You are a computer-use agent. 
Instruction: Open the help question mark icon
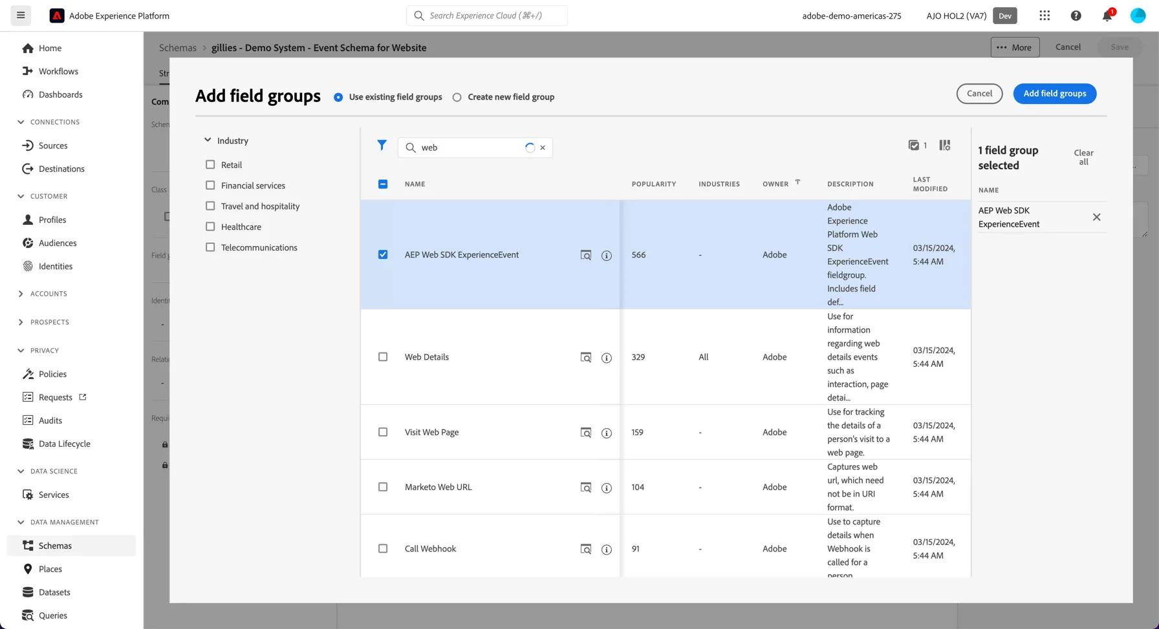pos(1076,15)
